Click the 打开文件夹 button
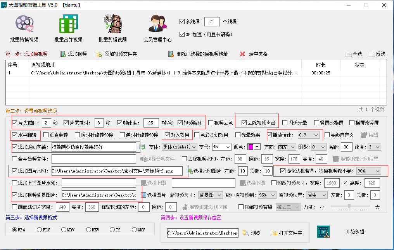This screenshot has width=394, height=250. (287, 233)
